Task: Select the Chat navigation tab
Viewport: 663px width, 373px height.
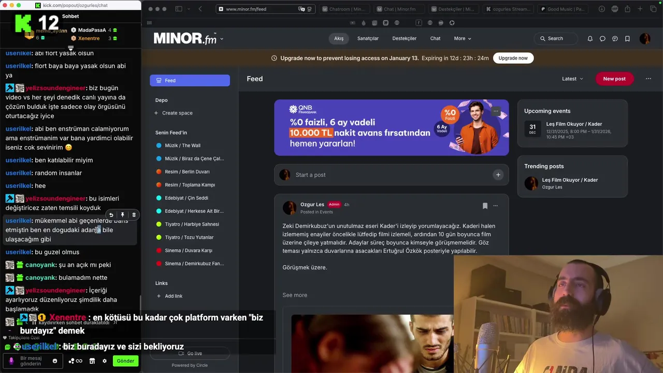Action: coord(435,38)
